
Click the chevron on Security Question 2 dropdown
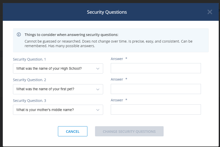click(98, 89)
